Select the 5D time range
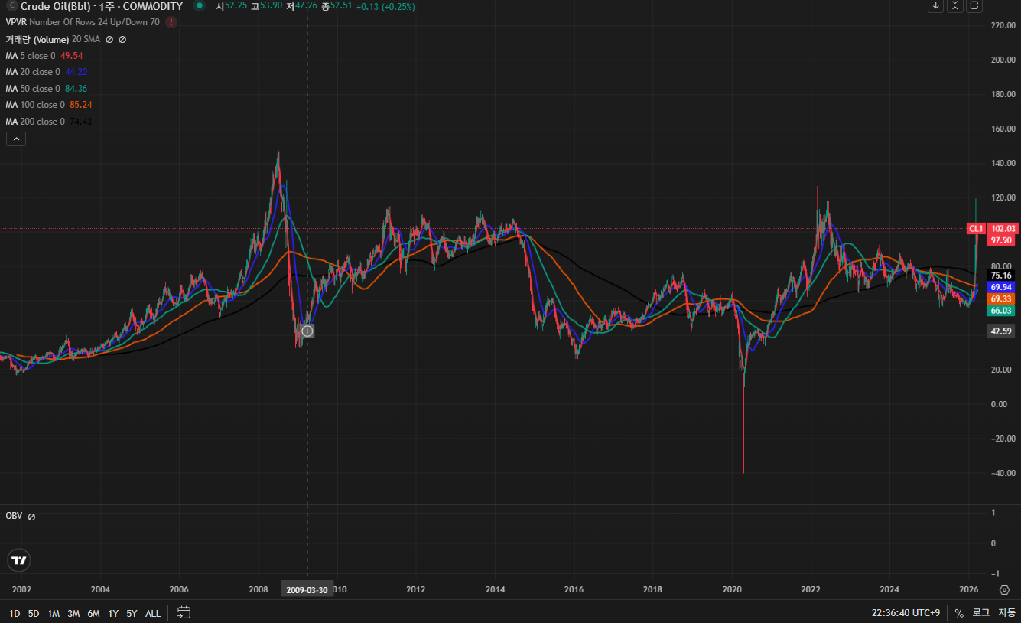 pyautogui.click(x=34, y=613)
